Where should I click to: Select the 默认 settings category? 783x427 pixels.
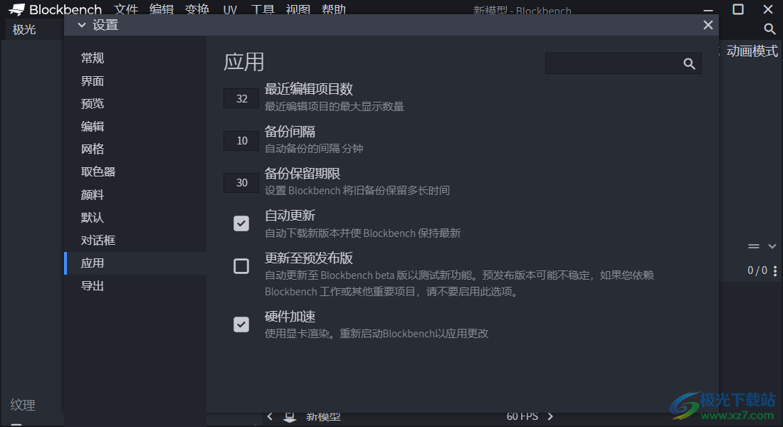coord(135,217)
